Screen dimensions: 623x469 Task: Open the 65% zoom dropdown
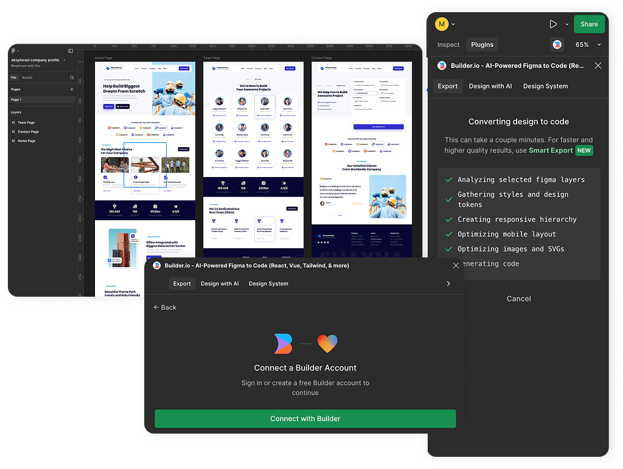tap(588, 45)
